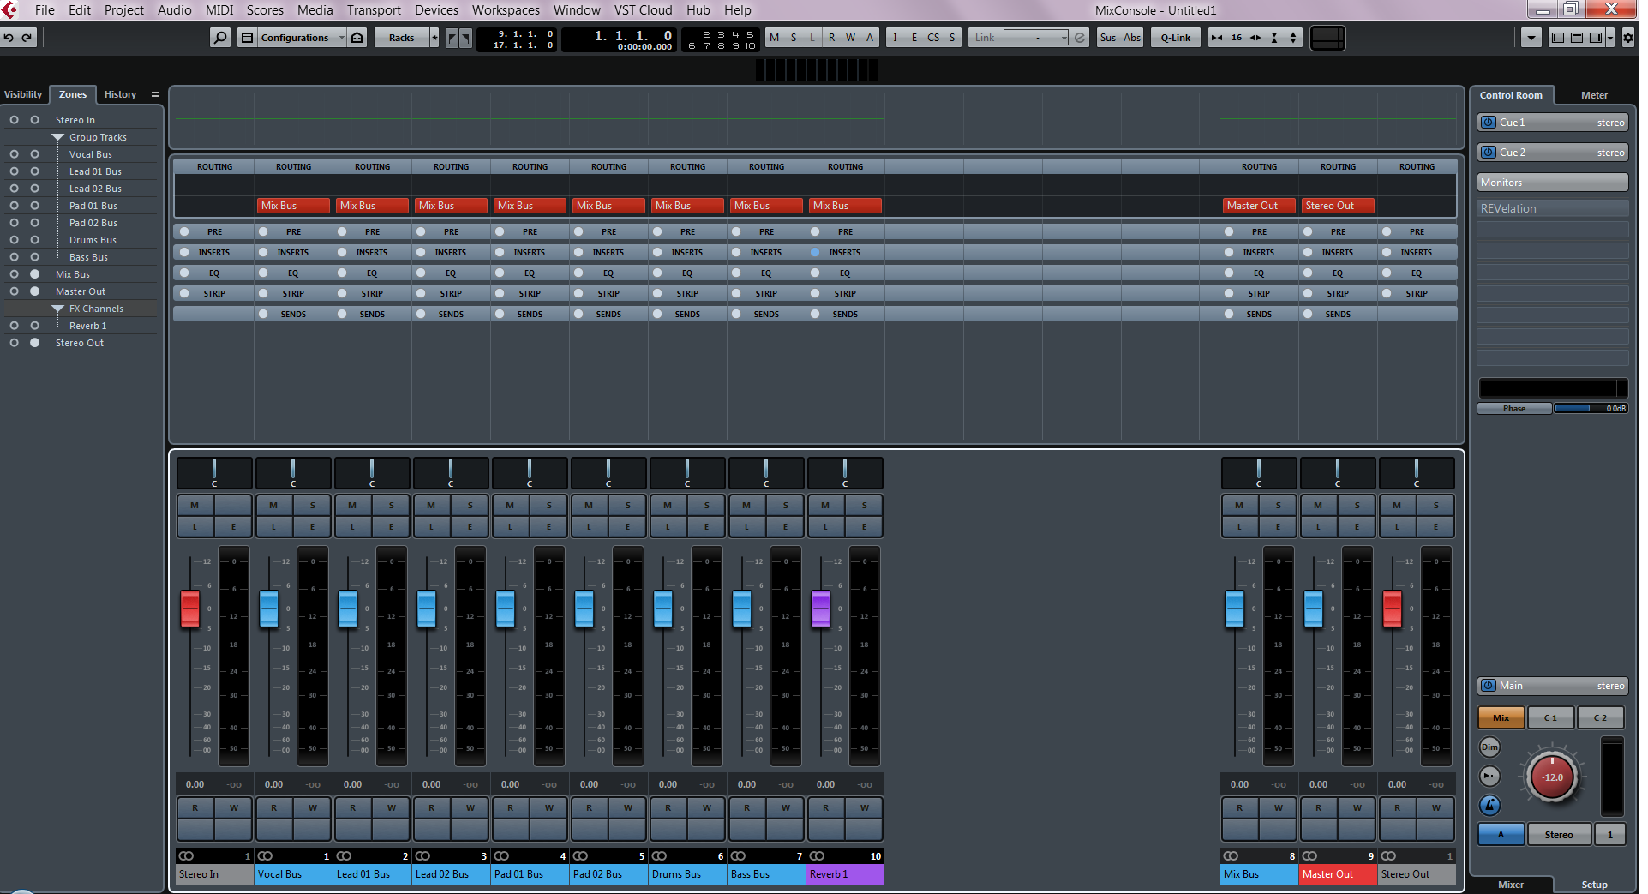
Task: Enable Read automation on the Bass Bus channel
Action: point(746,807)
